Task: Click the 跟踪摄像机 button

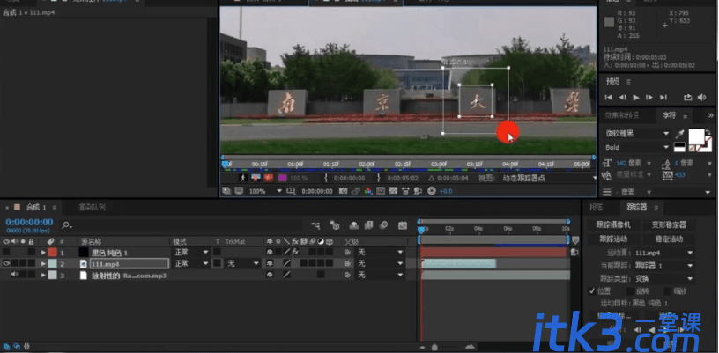Action: [x=613, y=224]
